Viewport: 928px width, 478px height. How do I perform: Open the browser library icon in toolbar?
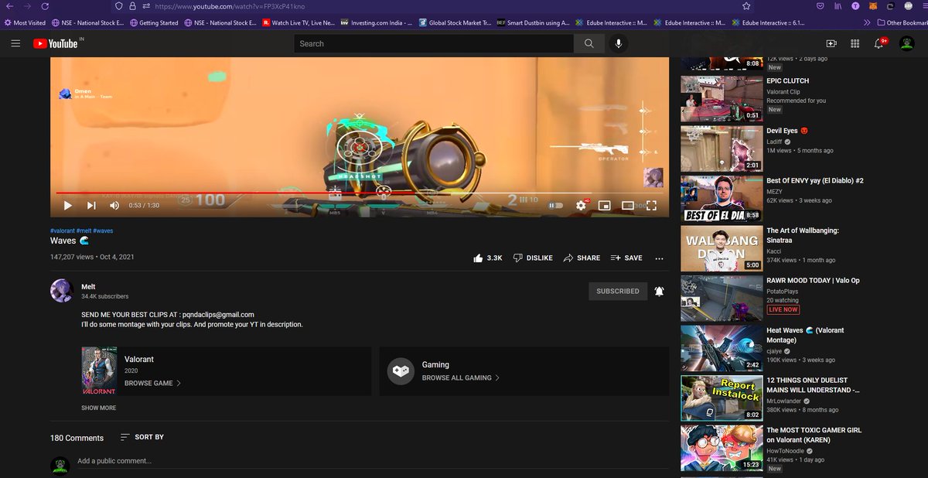[838, 6]
